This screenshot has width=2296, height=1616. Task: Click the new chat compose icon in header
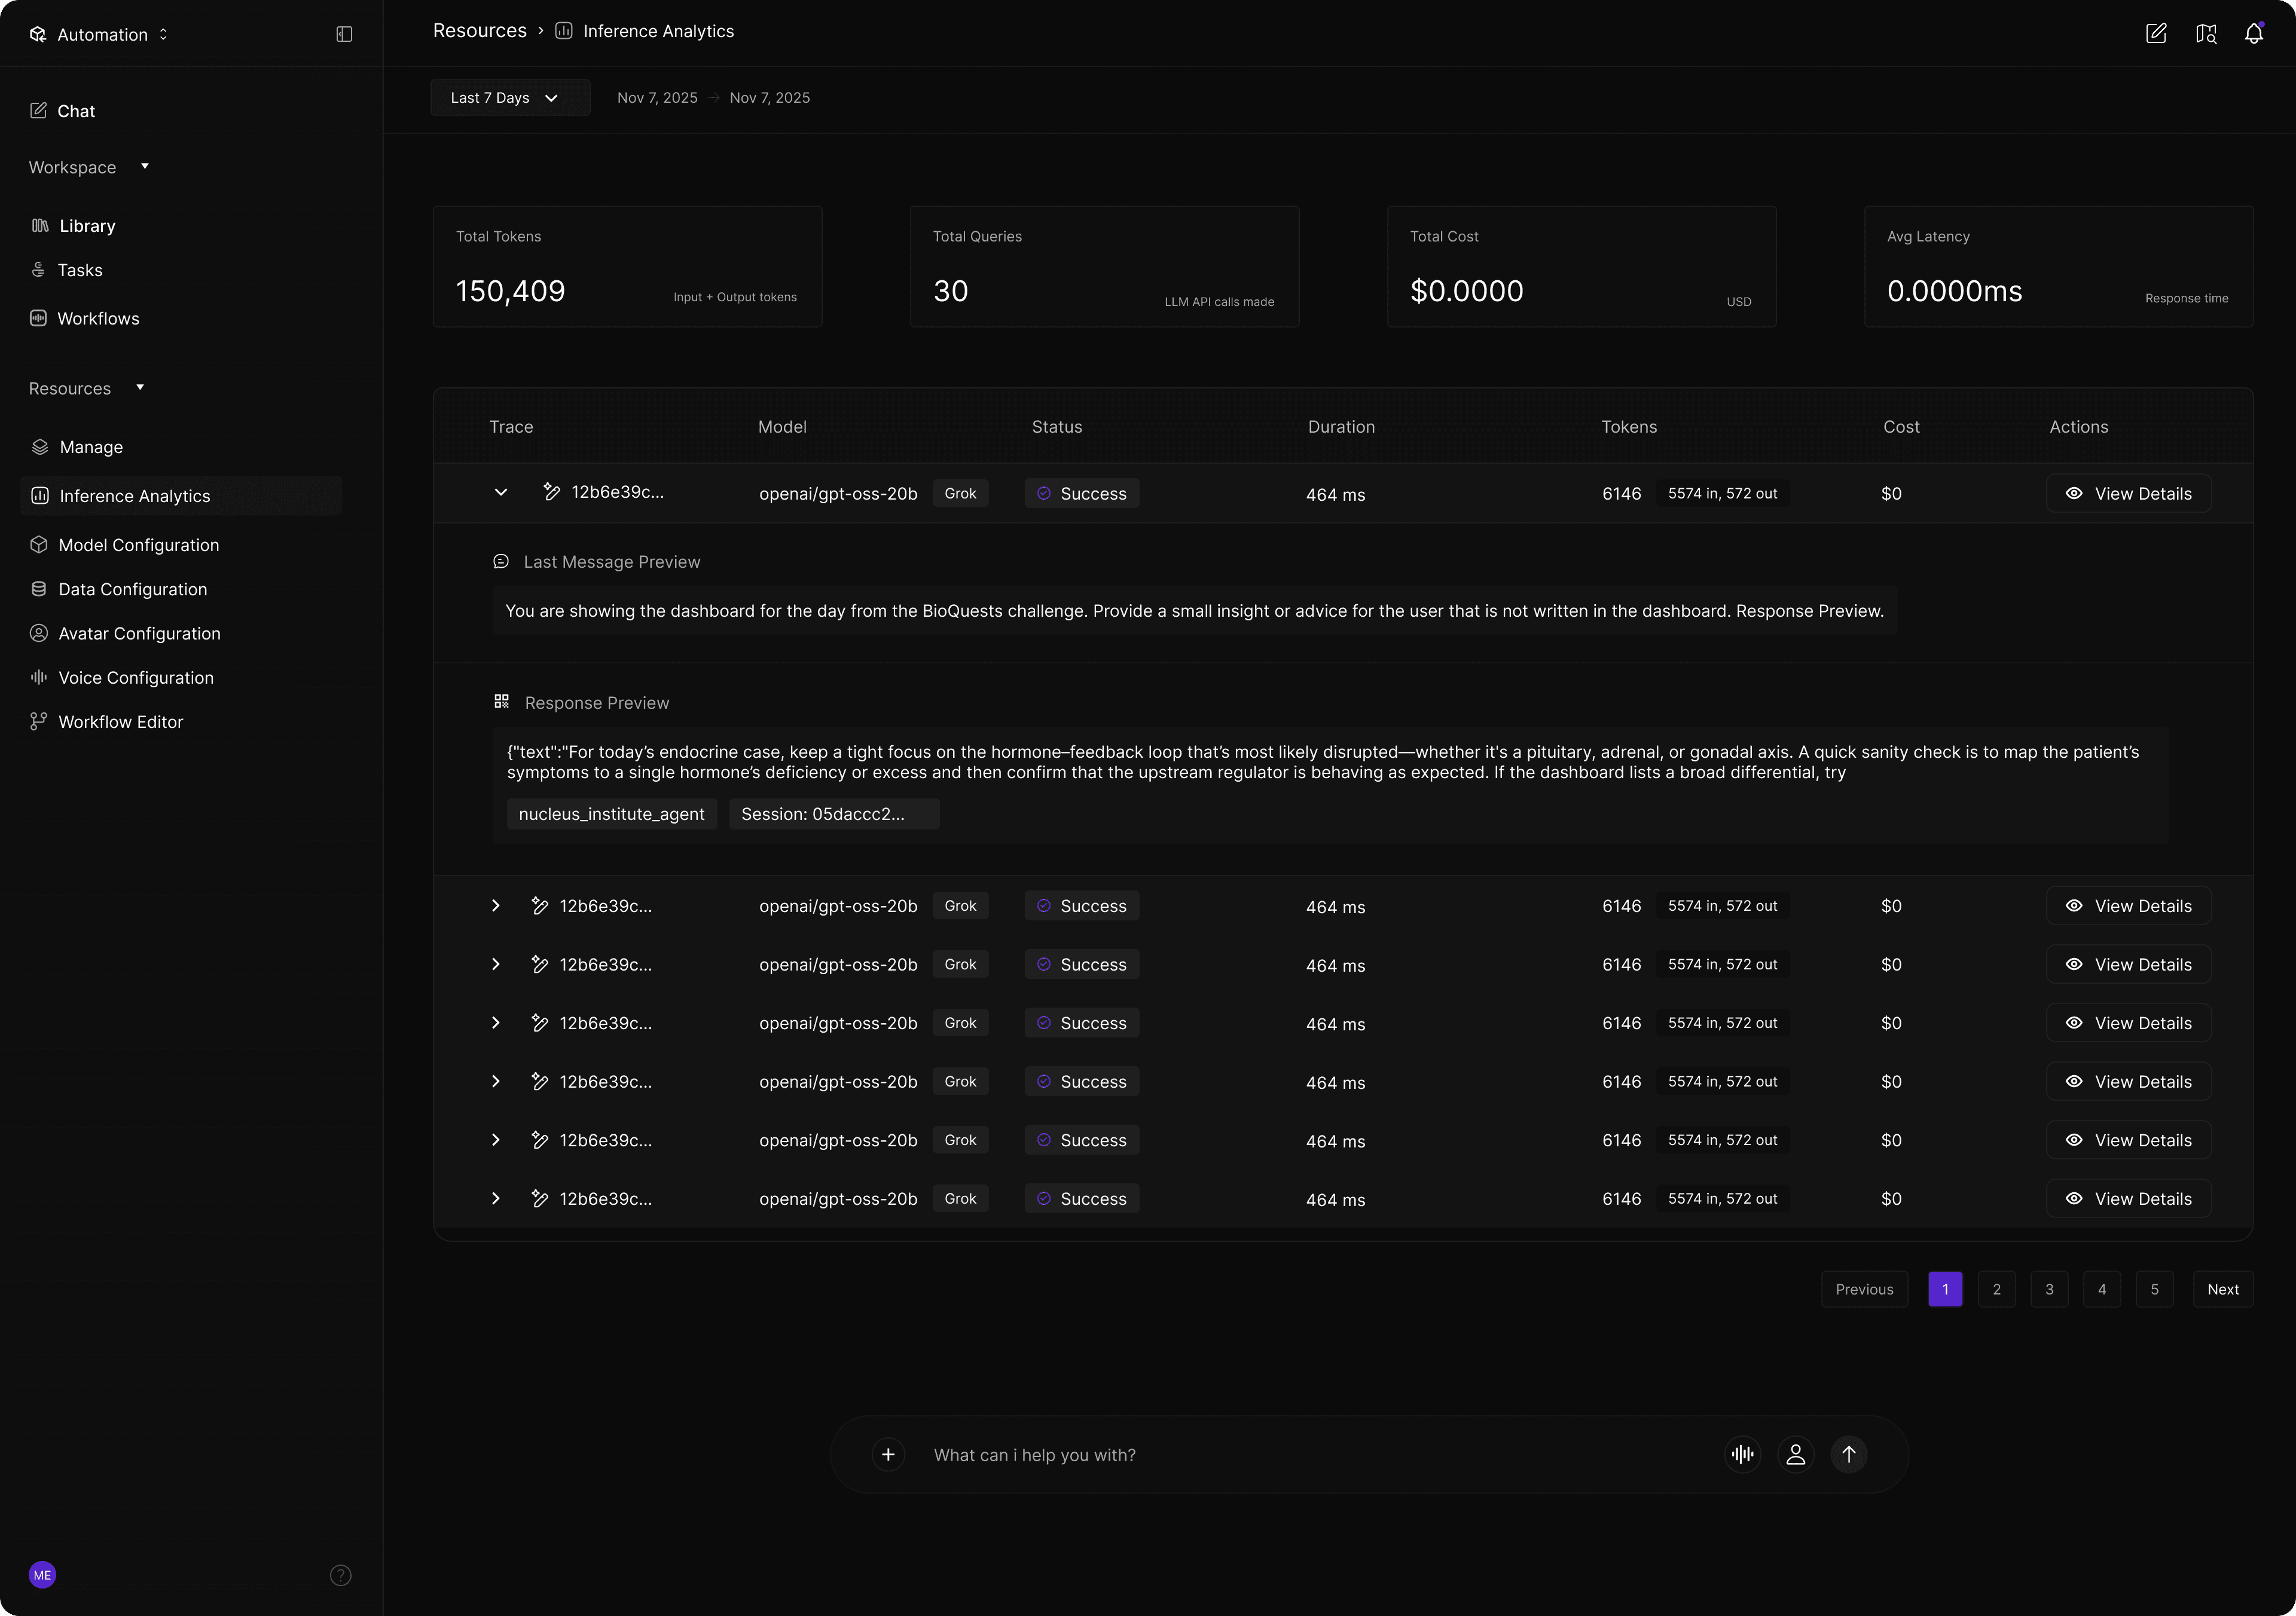(2156, 34)
